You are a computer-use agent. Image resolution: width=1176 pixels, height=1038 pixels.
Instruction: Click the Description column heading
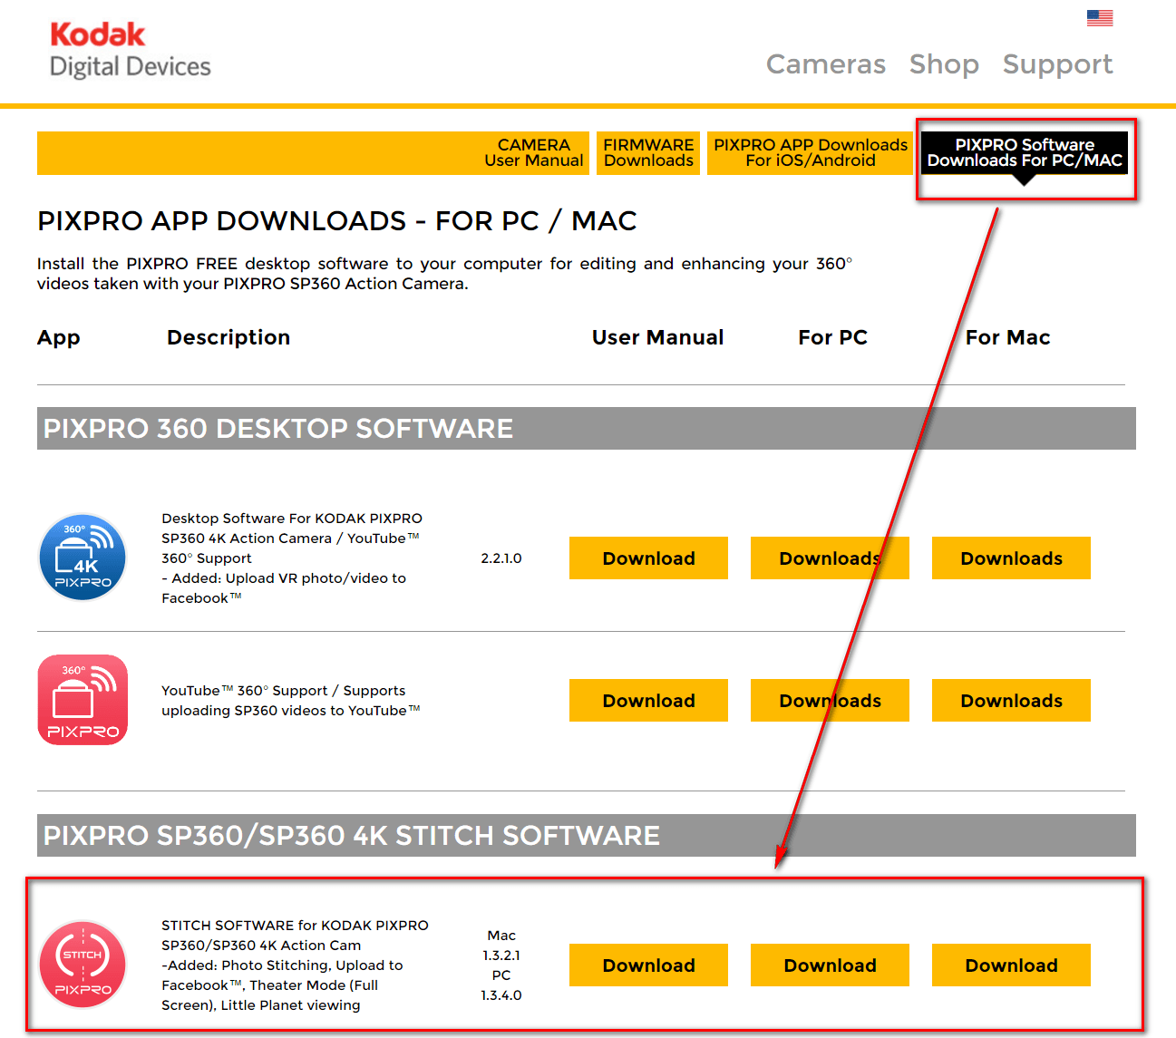228,337
